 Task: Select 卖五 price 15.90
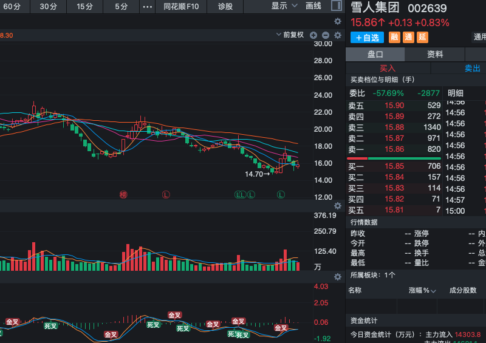[x=394, y=106]
